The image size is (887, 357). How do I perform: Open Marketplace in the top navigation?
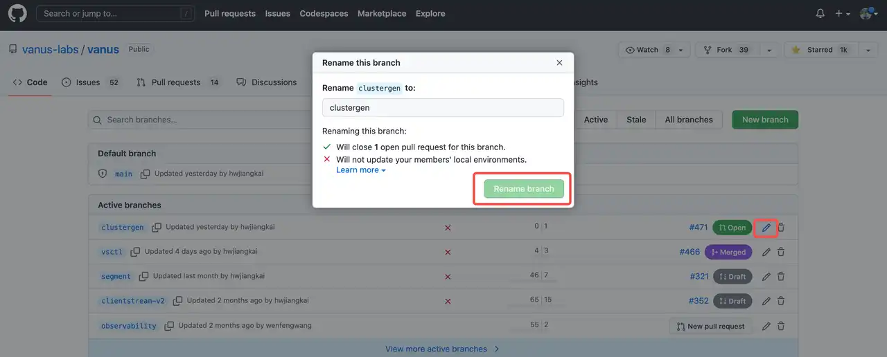(x=382, y=13)
